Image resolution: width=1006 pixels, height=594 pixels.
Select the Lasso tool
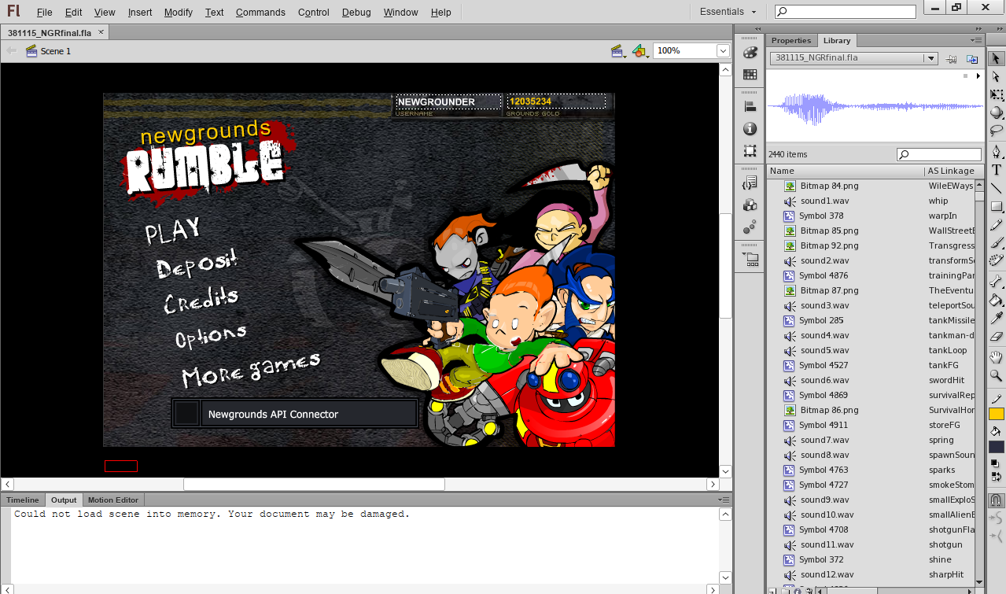pos(996,131)
